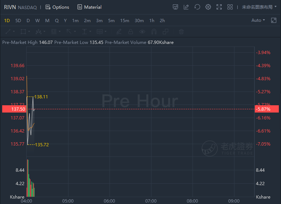Click the RIVN ticker symbol
This screenshot has height=204, width=281.
coord(10,7)
